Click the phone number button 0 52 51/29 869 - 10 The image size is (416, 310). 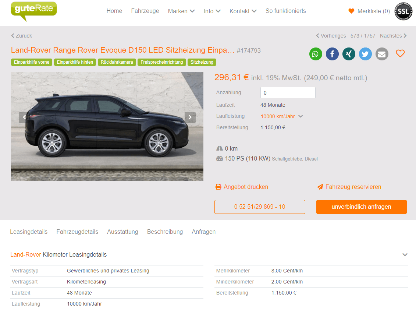click(260, 207)
